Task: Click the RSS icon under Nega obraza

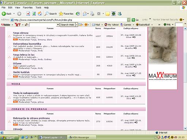Action: 15,39
